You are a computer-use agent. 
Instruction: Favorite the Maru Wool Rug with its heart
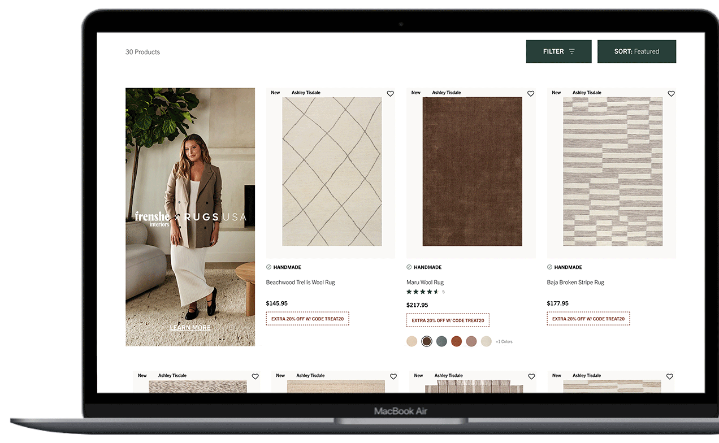tap(531, 94)
